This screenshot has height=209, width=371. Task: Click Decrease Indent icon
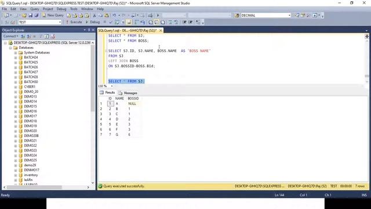click(x=184, y=22)
